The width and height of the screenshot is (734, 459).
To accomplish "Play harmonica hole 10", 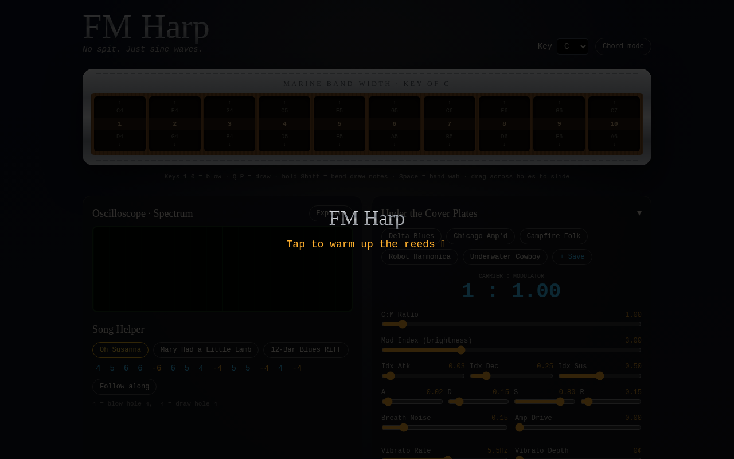I will pos(614,124).
